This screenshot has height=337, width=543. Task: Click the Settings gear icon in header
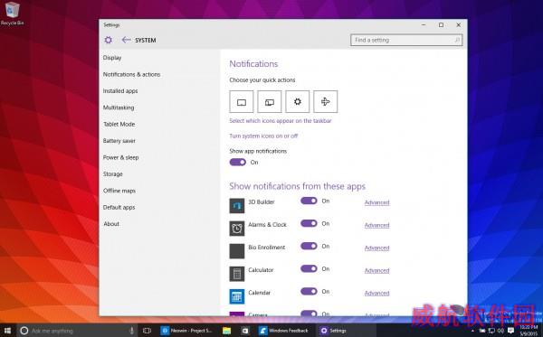(109, 40)
